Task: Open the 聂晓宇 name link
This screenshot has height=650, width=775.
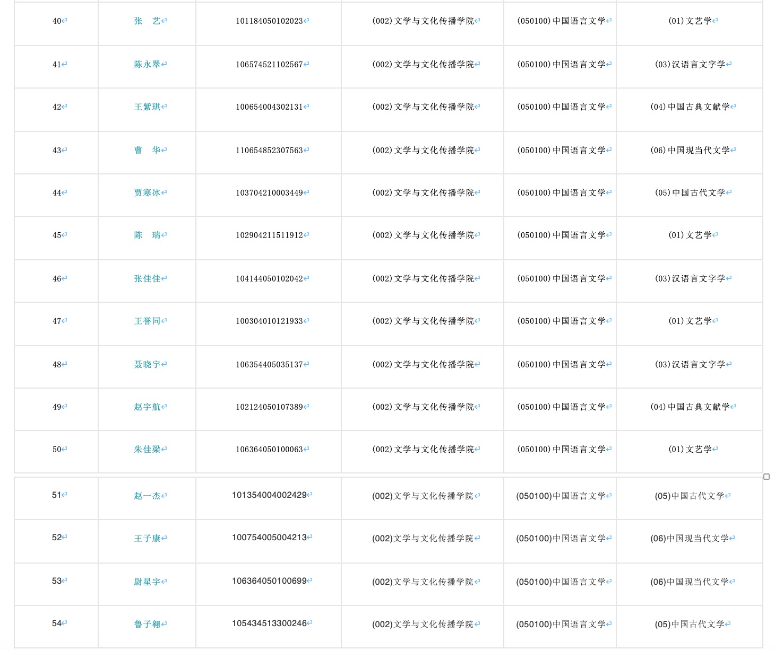Action: (147, 364)
